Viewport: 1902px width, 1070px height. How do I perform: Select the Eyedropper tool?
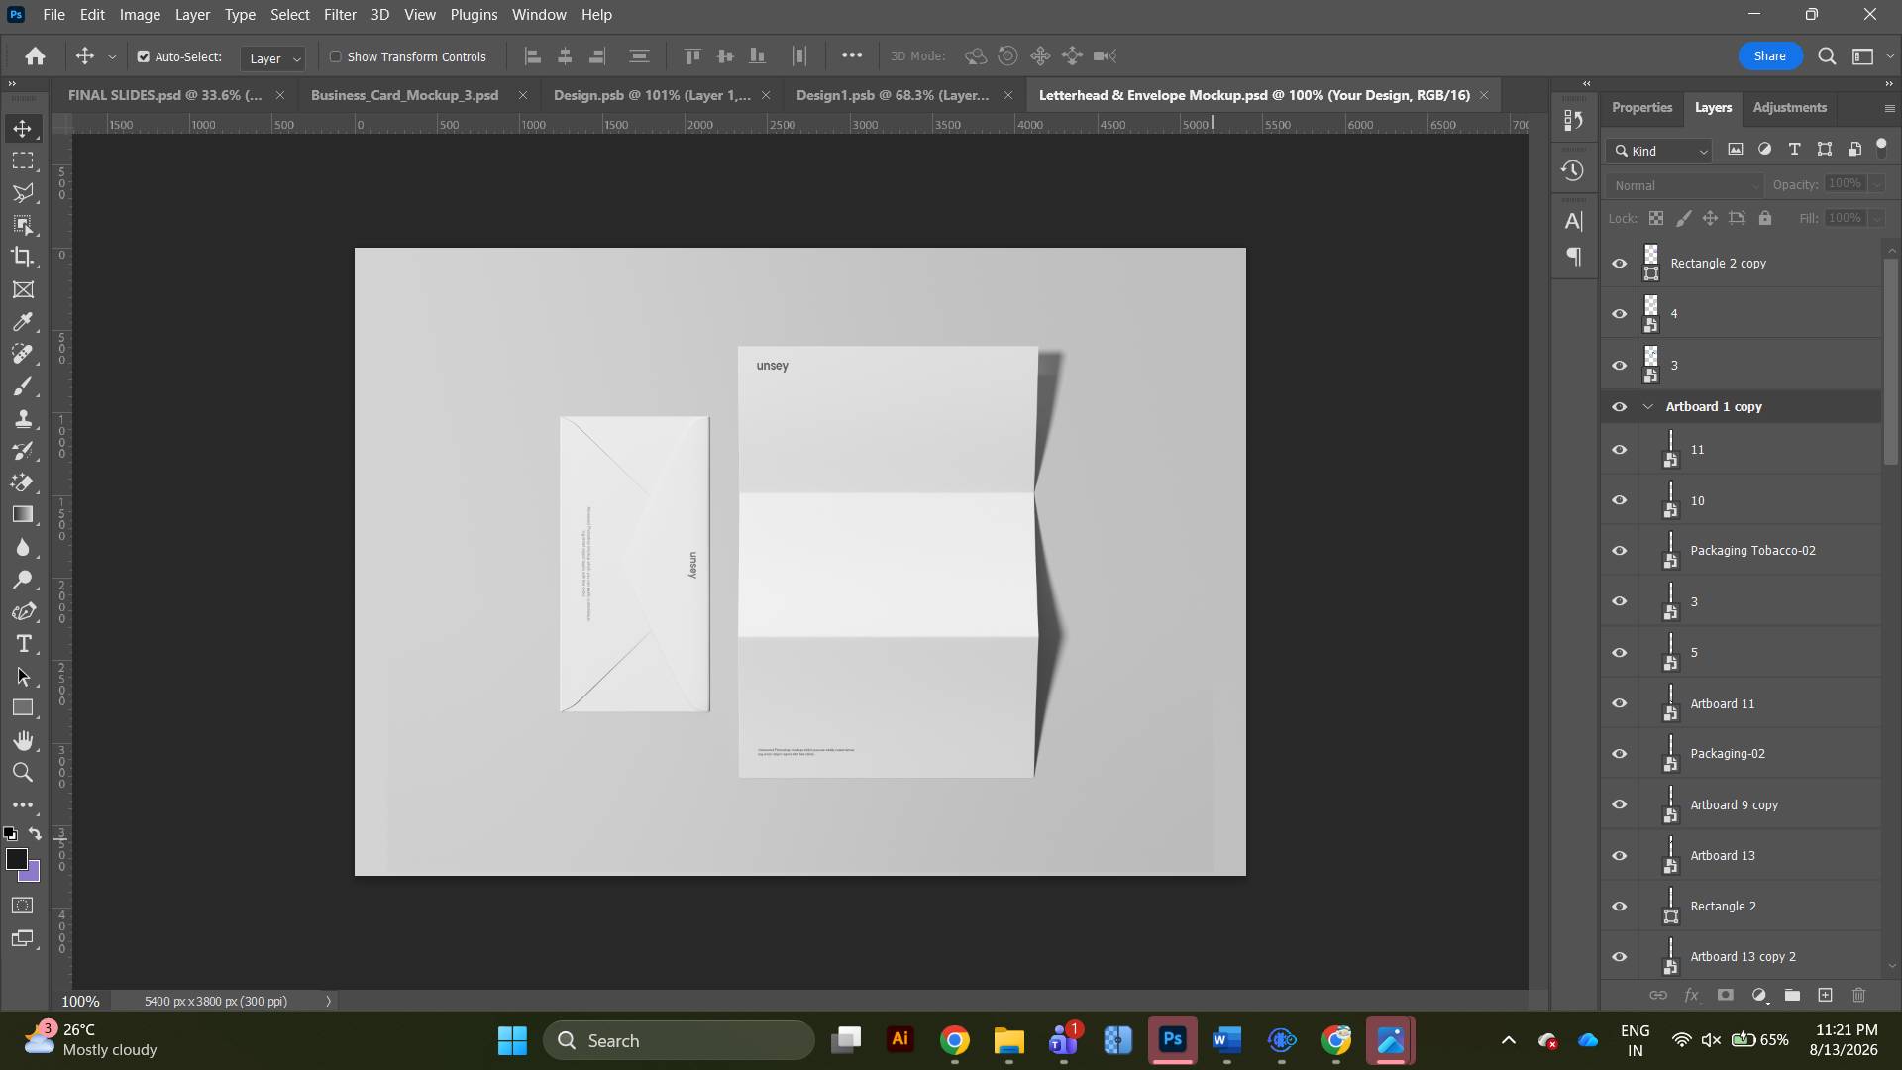click(23, 321)
